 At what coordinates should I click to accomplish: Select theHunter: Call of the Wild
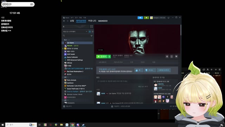(77, 86)
